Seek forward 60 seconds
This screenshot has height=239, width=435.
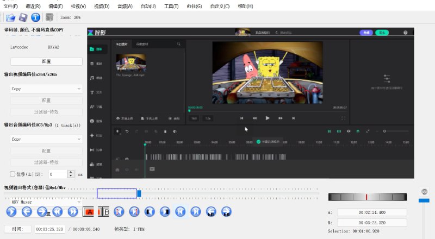[226, 212]
